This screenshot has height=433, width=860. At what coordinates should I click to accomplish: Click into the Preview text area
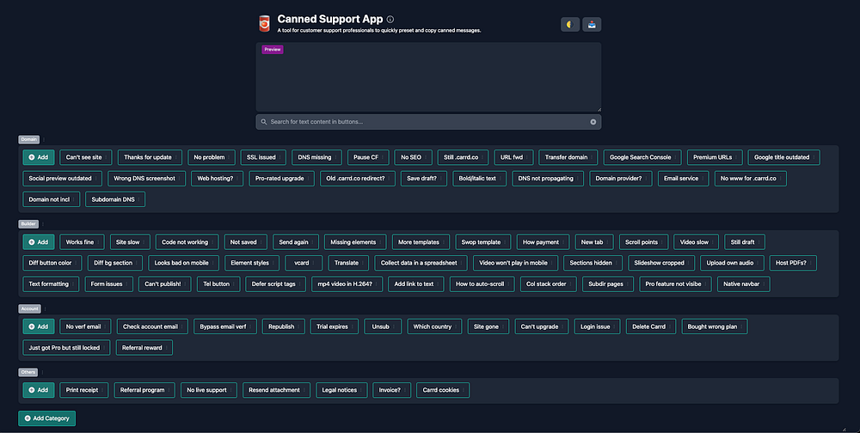click(x=428, y=77)
